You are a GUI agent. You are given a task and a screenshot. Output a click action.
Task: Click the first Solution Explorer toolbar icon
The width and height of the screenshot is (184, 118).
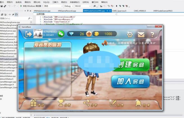click(x=2, y=15)
